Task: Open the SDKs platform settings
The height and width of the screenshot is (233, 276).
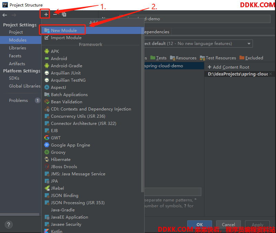Action: (14, 78)
